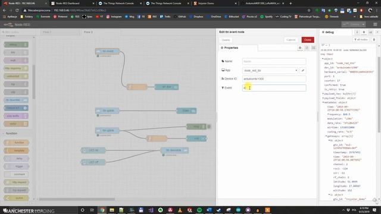Viewport: 381px width, 214px height.
Task: Pick the trigger node from the palette
Action: 17,166
